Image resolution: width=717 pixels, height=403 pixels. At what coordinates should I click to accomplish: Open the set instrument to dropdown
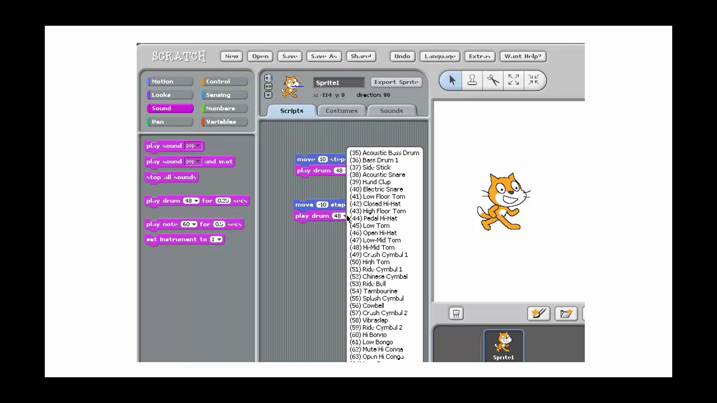coord(220,239)
